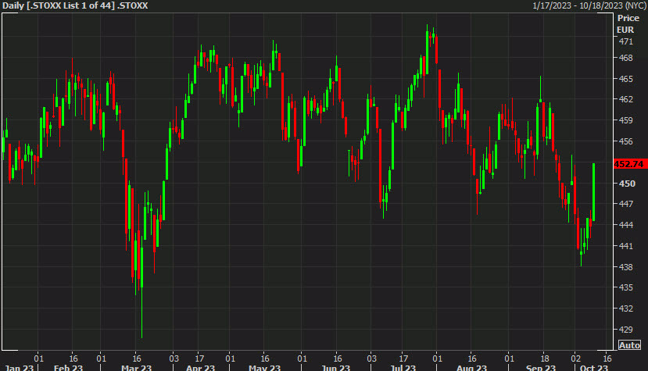The height and width of the screenshot is (371, 648).
Task: Click the 'Price' axis header
Action: 628,18
